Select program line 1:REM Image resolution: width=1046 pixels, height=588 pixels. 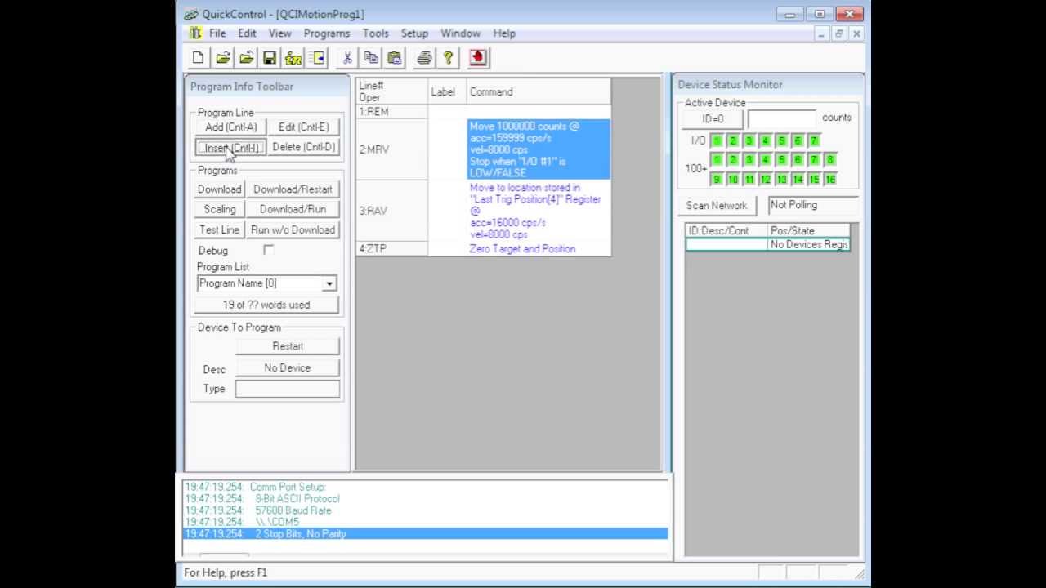click(483, 112)
